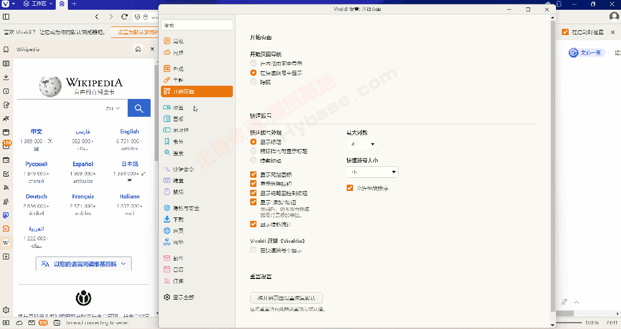This screenshot has height=329, width=621.
Task: Open the 最大列数 dropdown showing 6
Action: pos(362,144)
